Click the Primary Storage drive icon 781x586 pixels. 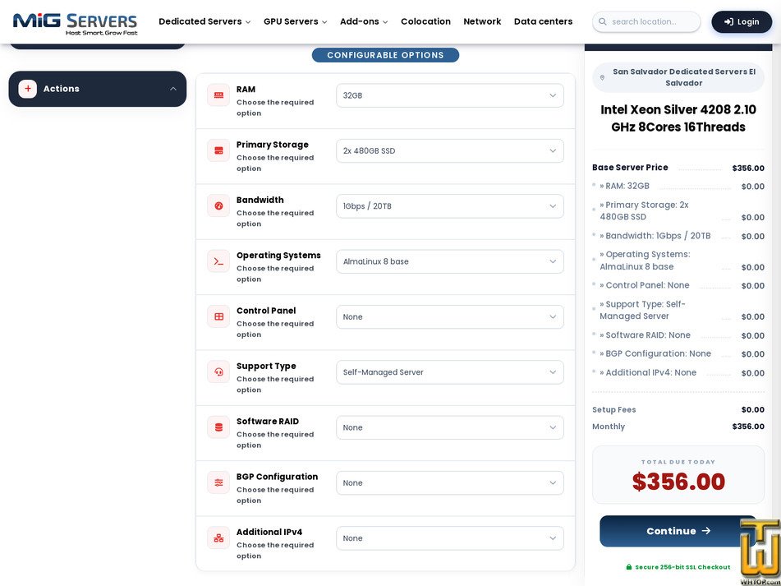pyautogui.click(x=218, y=150)
